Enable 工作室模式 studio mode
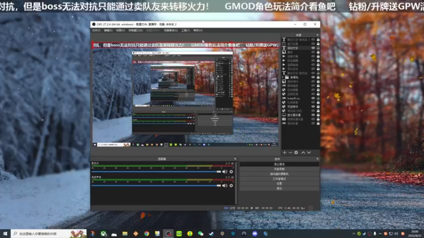 (279, 179)
